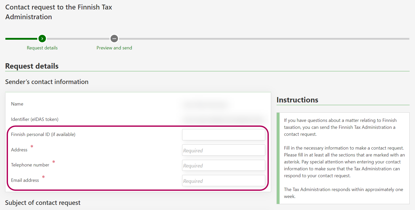Click the Sender's contact information heading

47,82
